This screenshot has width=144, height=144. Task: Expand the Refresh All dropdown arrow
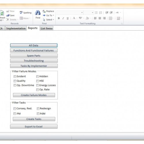[x=3, y=20]
